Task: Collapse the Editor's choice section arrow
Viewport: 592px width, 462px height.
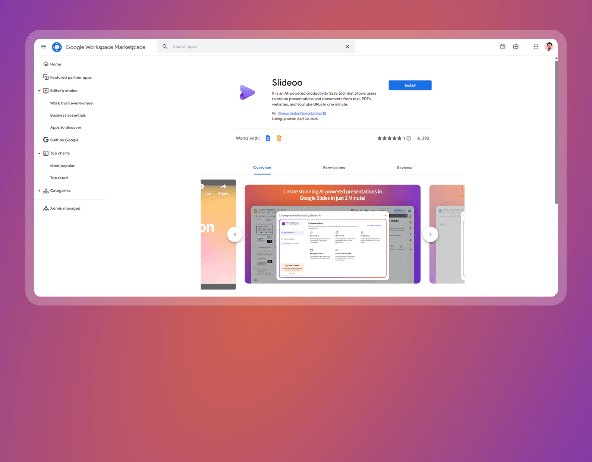Action: click(39, 91)
